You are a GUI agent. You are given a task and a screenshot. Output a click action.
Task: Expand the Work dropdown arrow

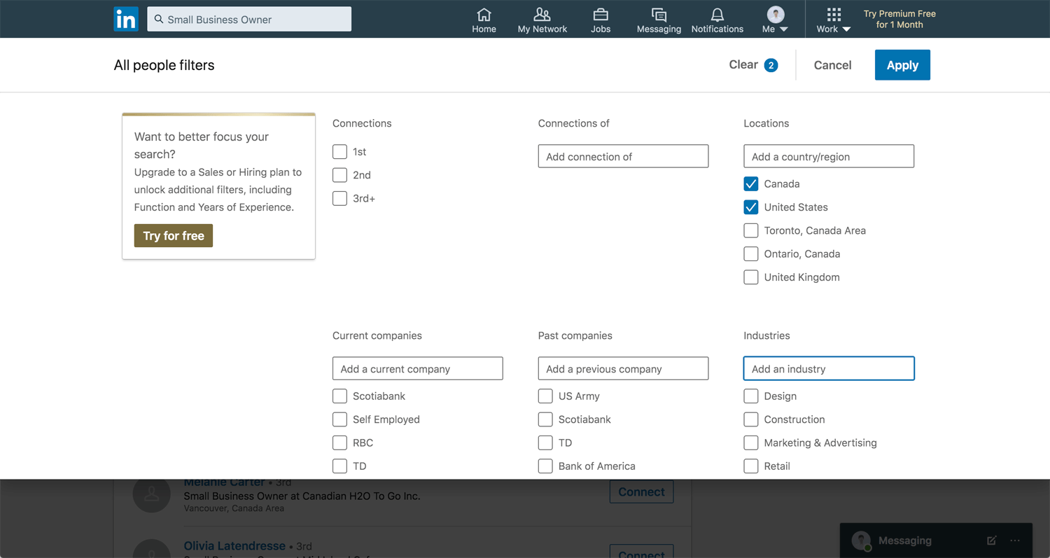pos(846,29)
